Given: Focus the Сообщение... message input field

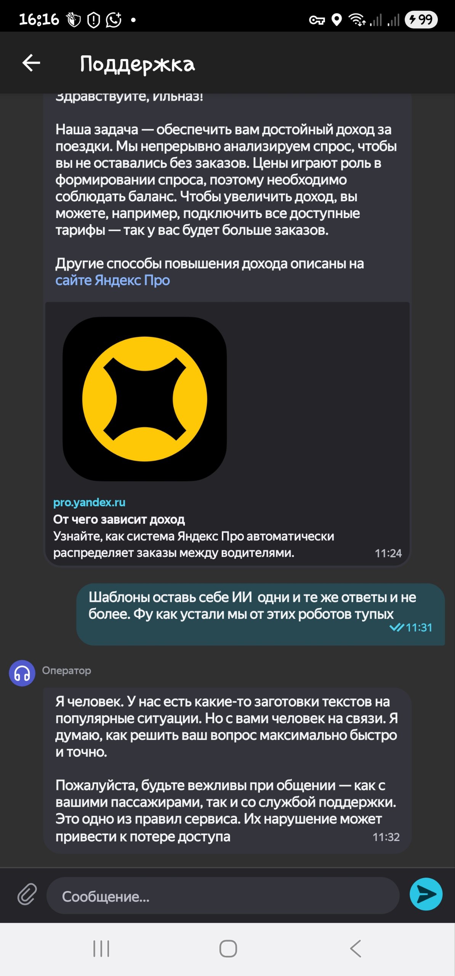Looking at the screenshot, I should tap(223, 896).
